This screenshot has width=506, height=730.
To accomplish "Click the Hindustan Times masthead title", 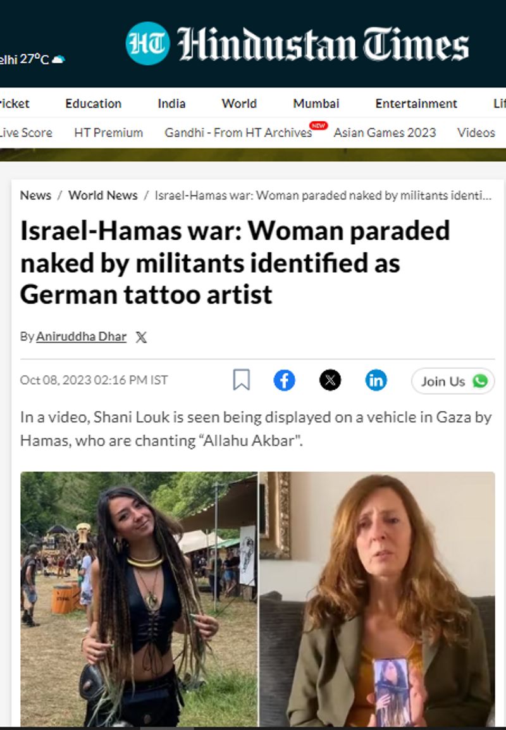I will pos(323,44).
